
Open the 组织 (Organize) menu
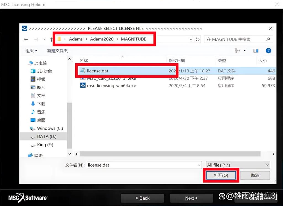pyautogui.click(x=30, y=50)
